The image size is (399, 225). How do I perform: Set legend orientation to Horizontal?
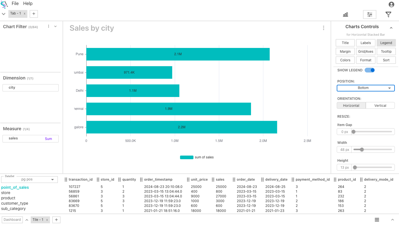tap(351, 105)
